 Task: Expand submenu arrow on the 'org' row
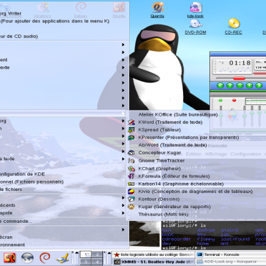coord(123,121)
